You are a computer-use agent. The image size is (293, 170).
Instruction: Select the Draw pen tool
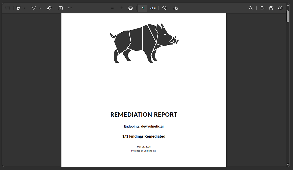tap(34, 8)
